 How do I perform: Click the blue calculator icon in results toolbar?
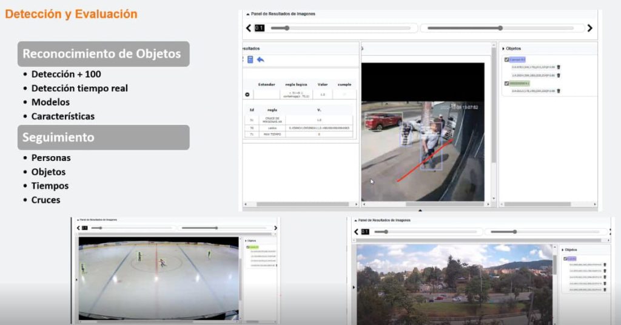pos(250,60)
